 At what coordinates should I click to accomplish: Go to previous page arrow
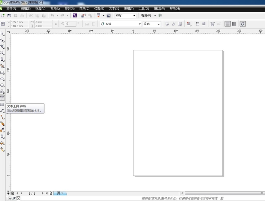[x=21, y=193]
